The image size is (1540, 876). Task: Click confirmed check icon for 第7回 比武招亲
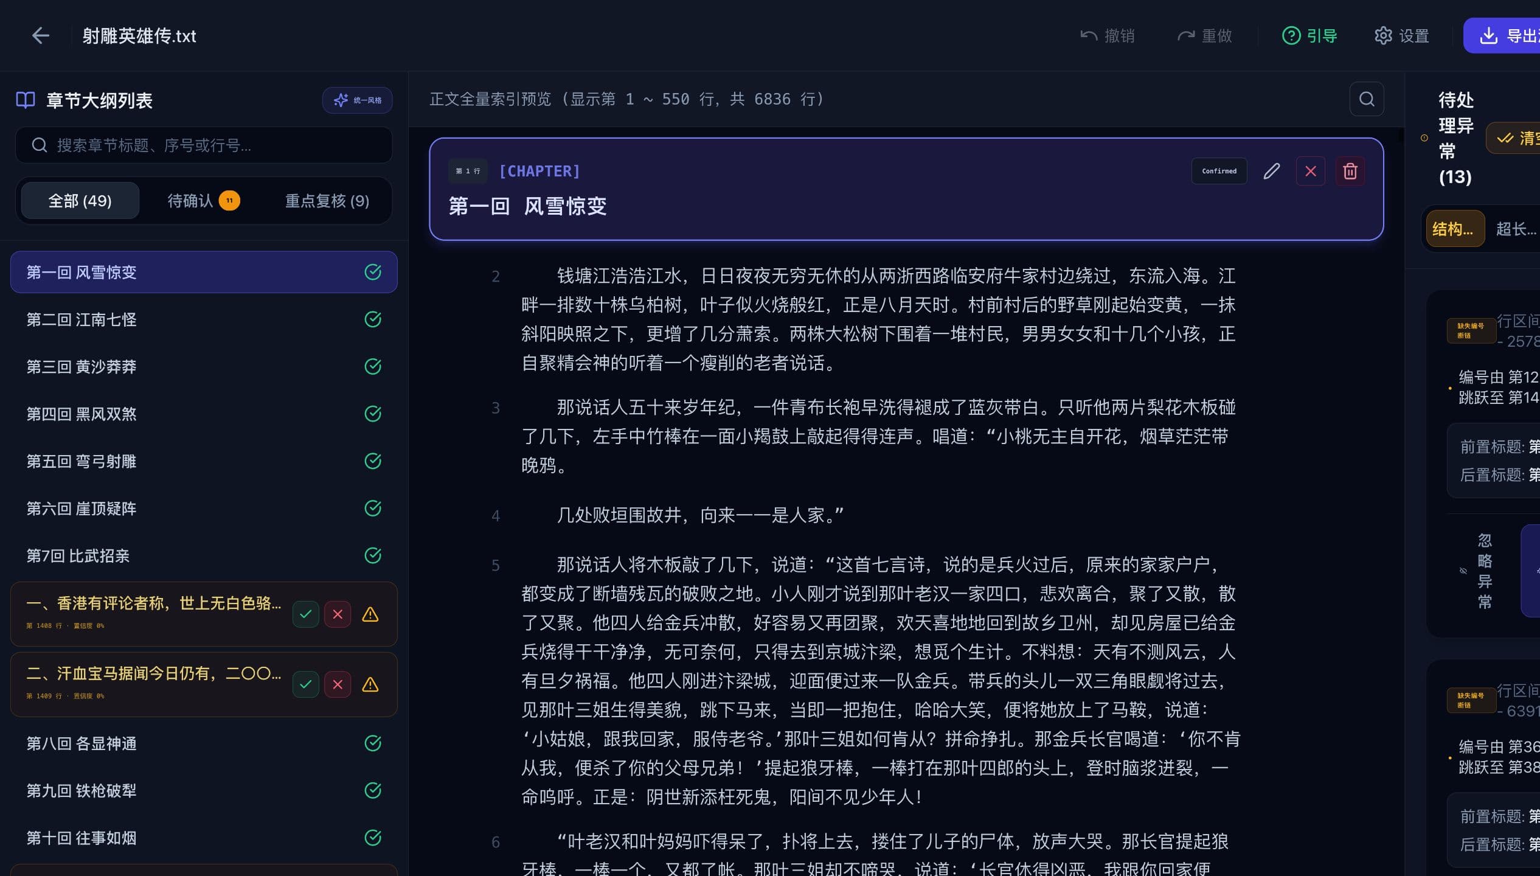pos(373,555)
